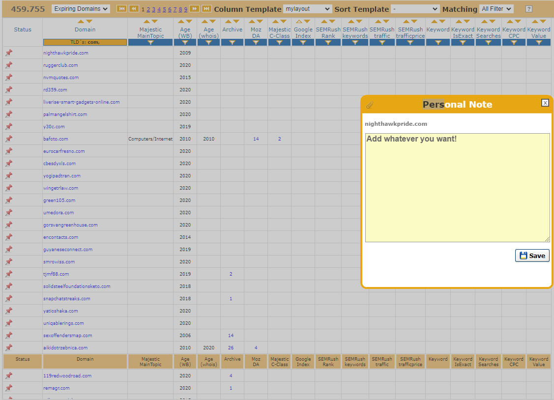Jump to first page with pagination arrow

tap(121, 9)
